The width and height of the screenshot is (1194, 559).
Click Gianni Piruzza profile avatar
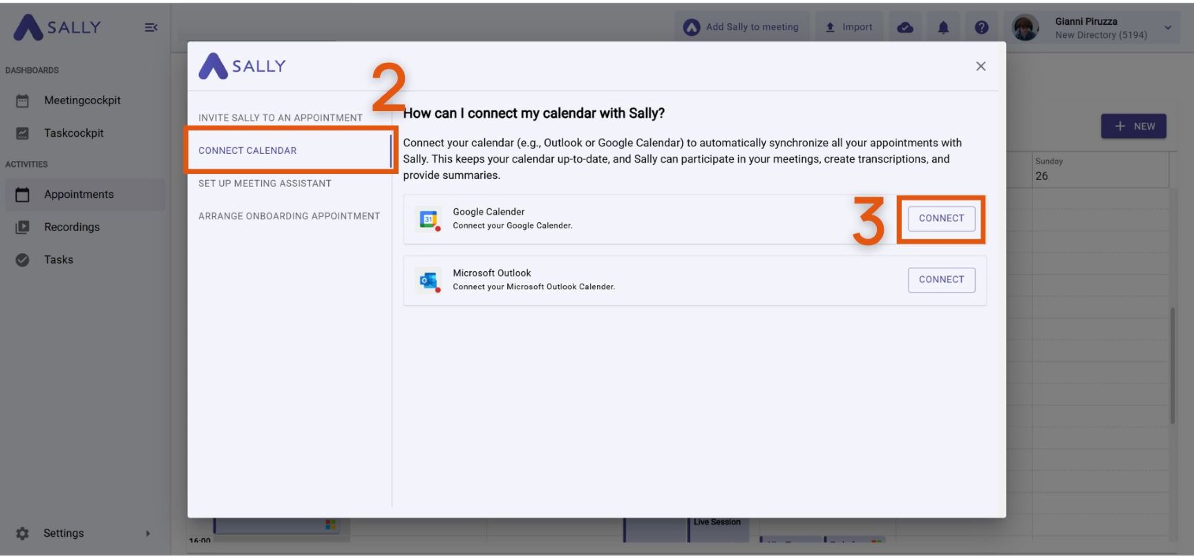tap(1025, 28)
